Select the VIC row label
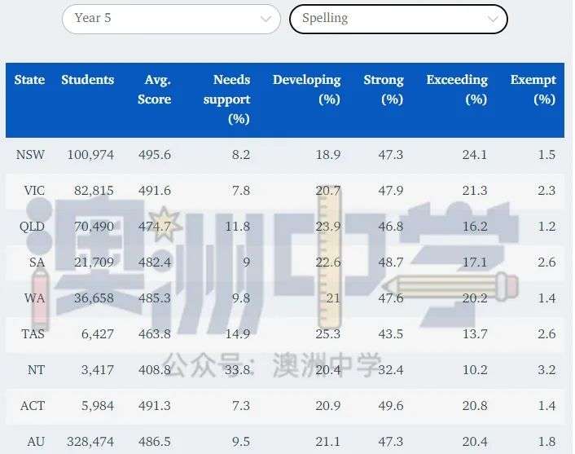Viewport: 575px width, 454px height. [x=34, y=191]
